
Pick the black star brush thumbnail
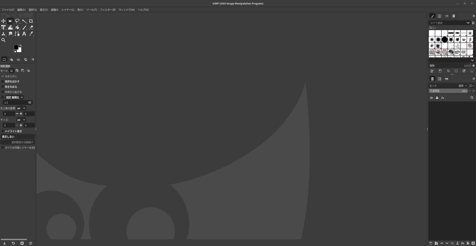click(451, 39)
